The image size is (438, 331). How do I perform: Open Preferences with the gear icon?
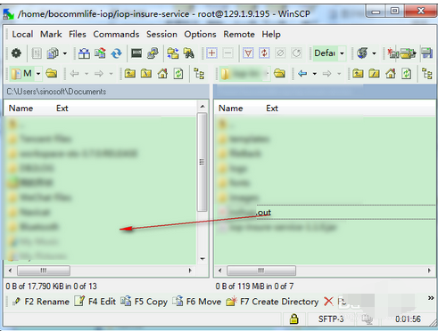point(16,53)
